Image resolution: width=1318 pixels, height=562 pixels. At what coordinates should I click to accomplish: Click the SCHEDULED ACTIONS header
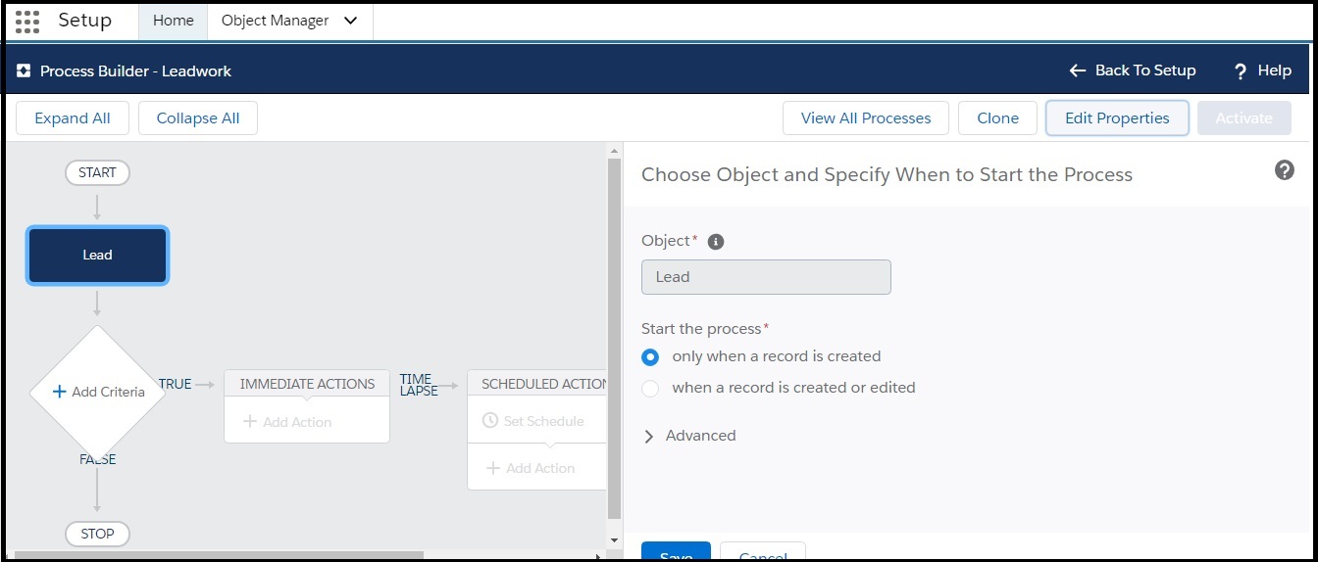click(537, 384)
